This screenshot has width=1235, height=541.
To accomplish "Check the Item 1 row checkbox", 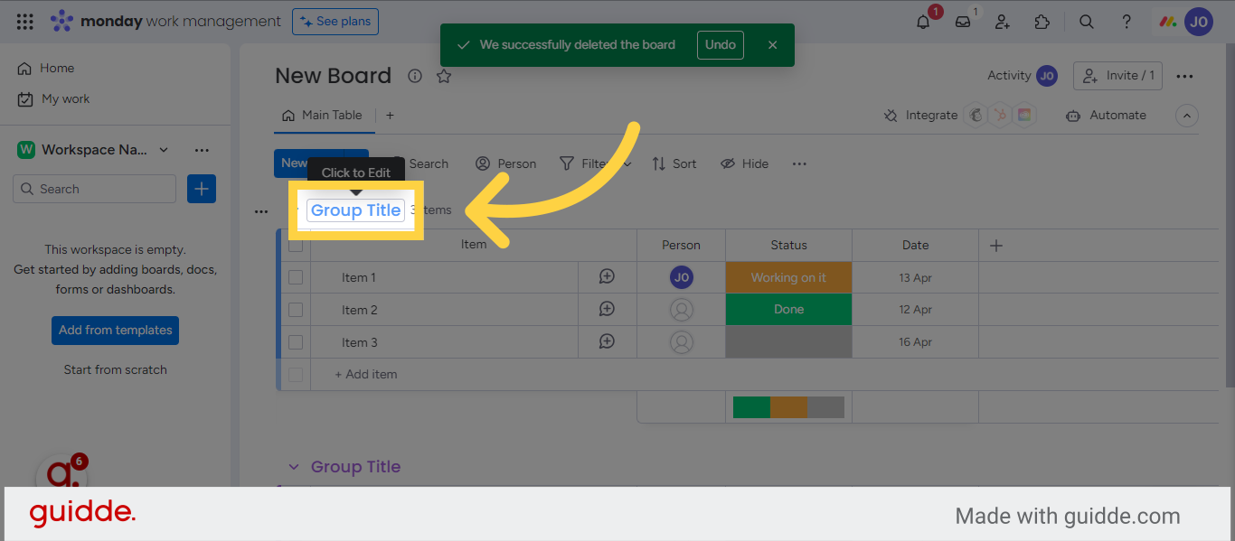I will (296, 277).
